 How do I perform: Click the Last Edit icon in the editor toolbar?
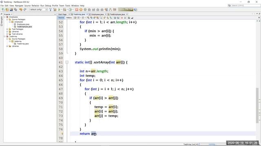pos(75,18)
